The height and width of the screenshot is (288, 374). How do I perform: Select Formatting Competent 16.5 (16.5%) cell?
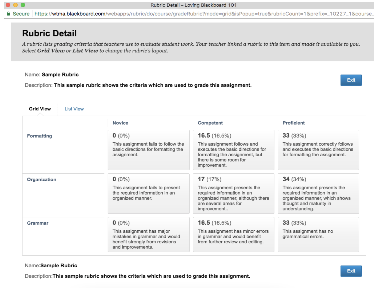[233, 150]
